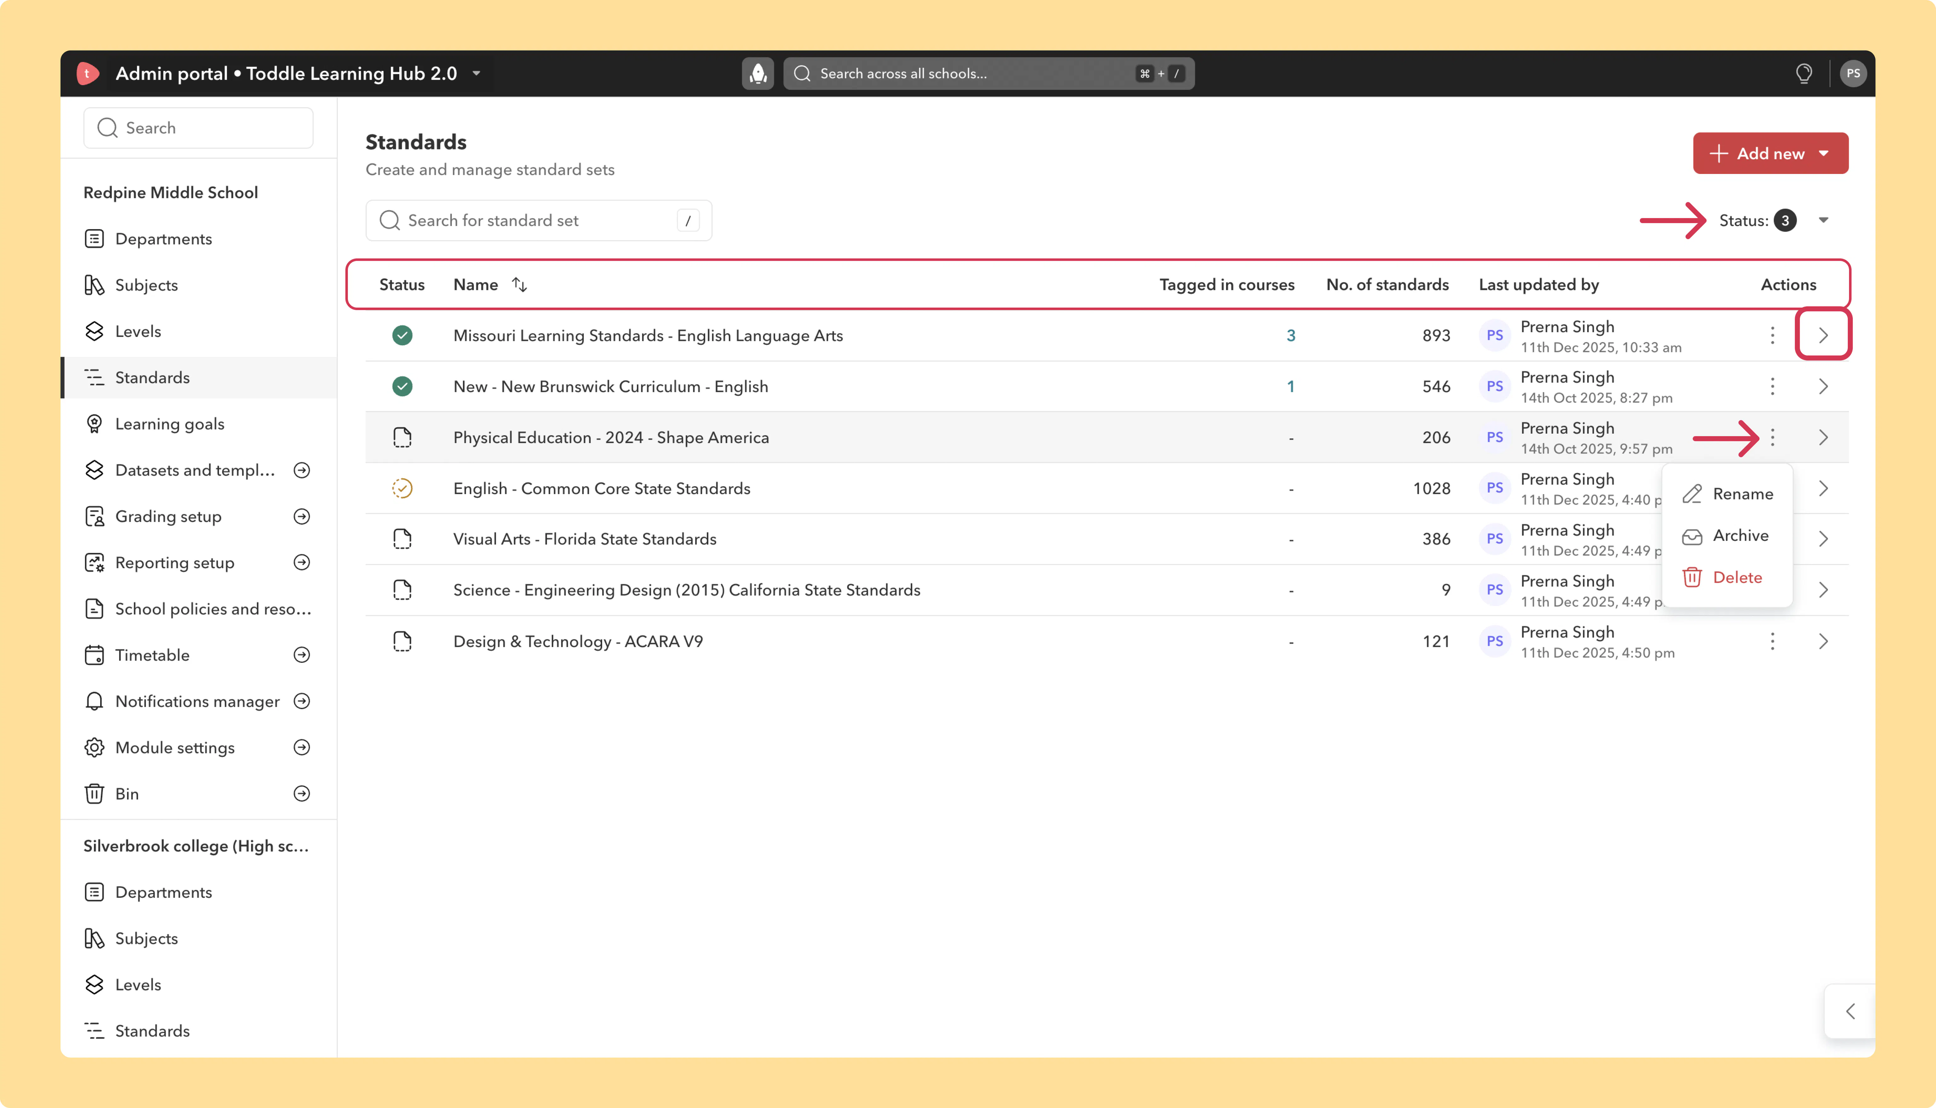The height and width of the screenshot is (1108, 1936).
Task: Go to Learning goals
Action: [199, 424]
